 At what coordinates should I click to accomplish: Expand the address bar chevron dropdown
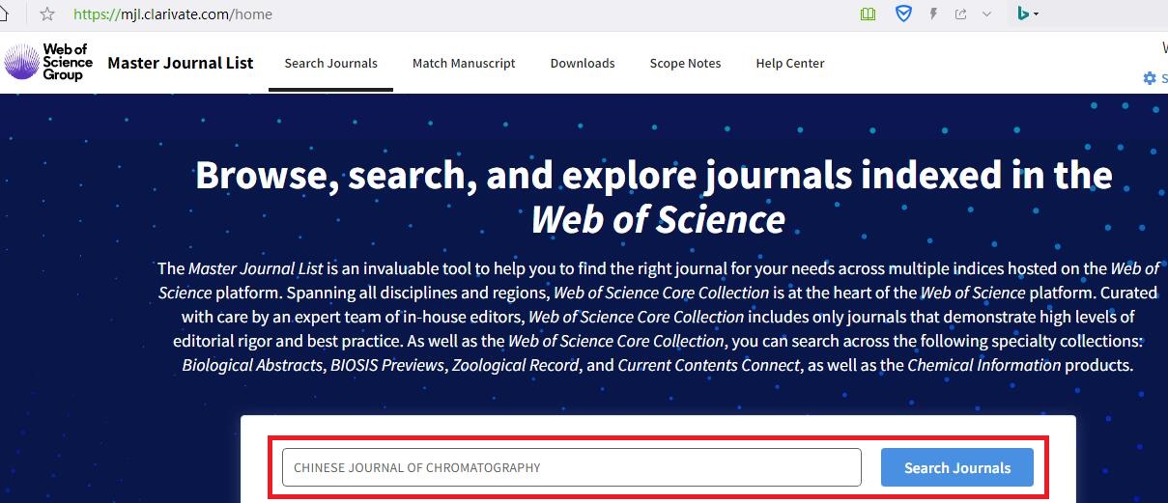tap(986, 14)
